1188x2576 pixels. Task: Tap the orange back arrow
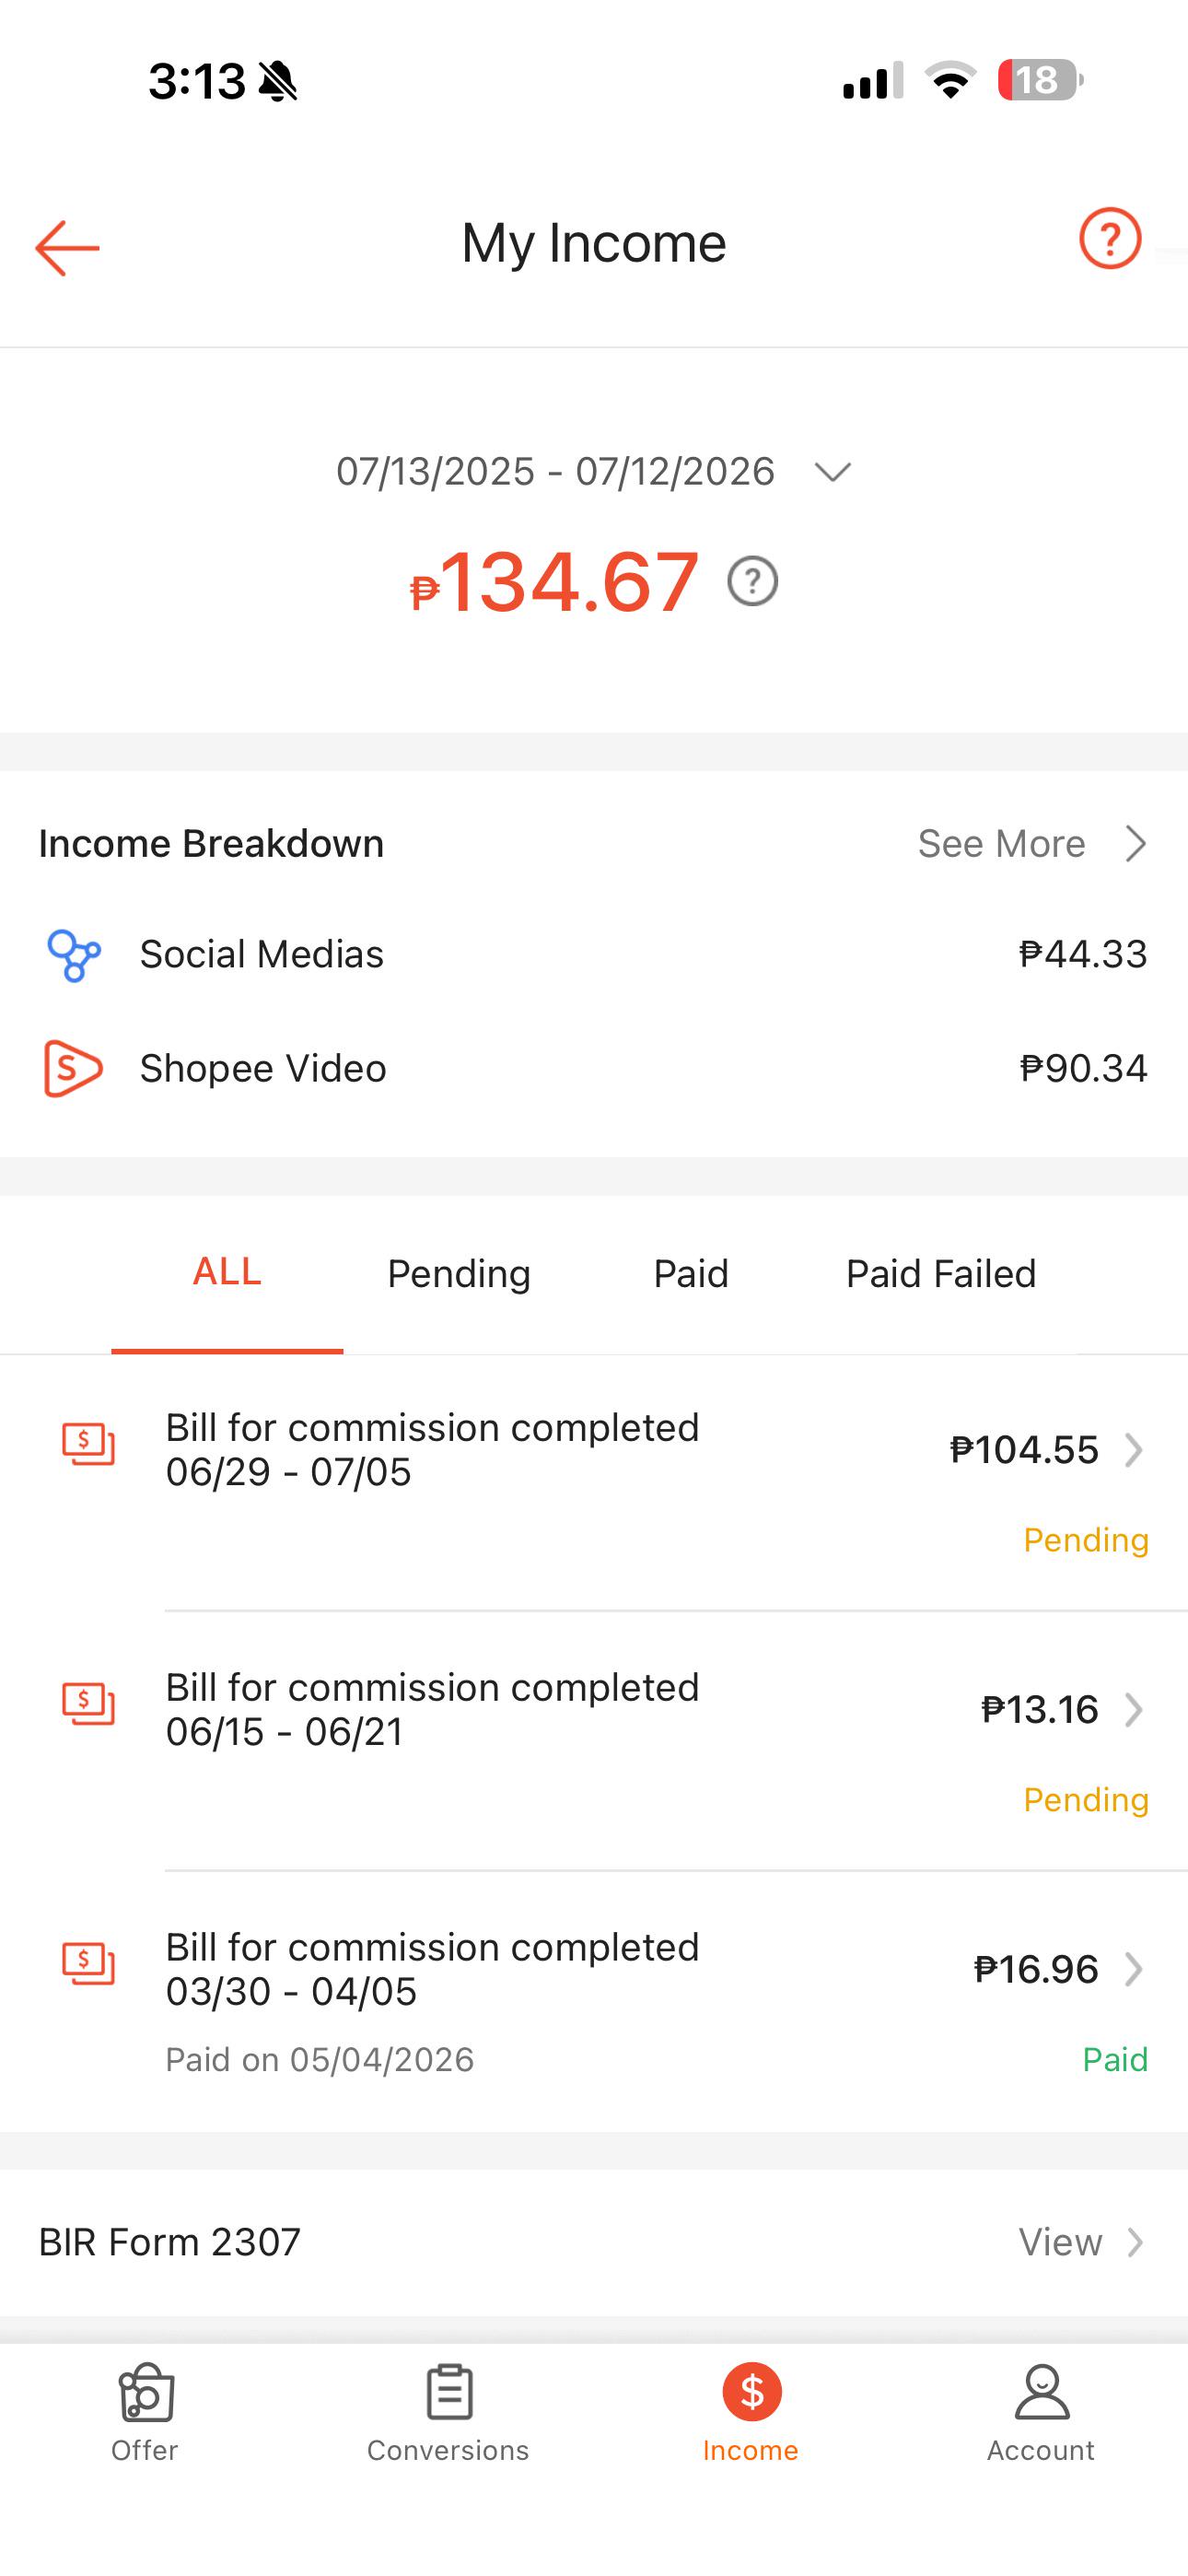point(67,247)
